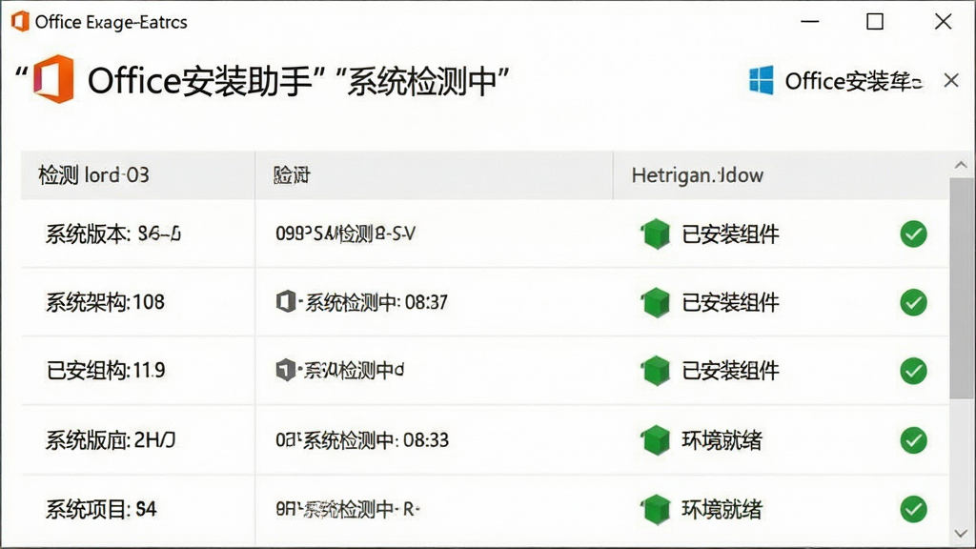The width and height of the screenshot is (976, 549).
Task: Click 环境就绪 in the 系统项目 row
Action: [x=722, y=509]
